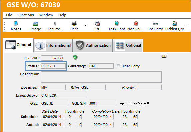Screen dimensions: 191x132
Task: Expand the Print dropdown arrow
Action: point(85,25)
